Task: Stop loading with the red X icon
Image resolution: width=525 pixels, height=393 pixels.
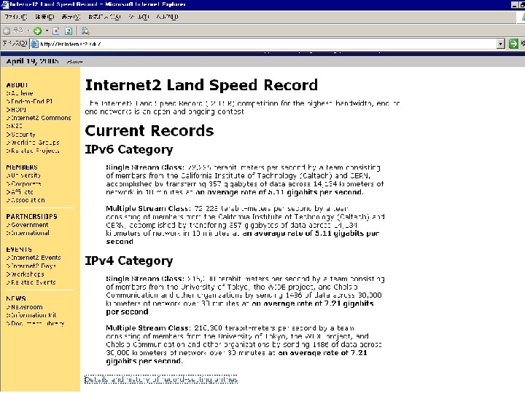Action: tap(56, 31)
